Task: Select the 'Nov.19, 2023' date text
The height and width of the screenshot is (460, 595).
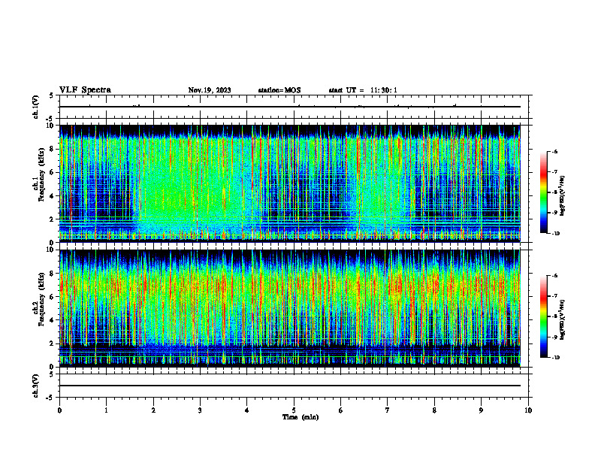Action: coord(210,90)
